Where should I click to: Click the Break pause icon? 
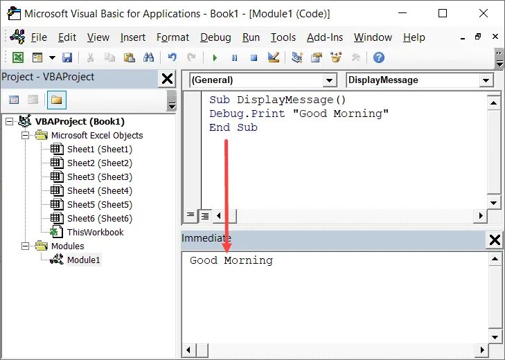click(234, 58)
